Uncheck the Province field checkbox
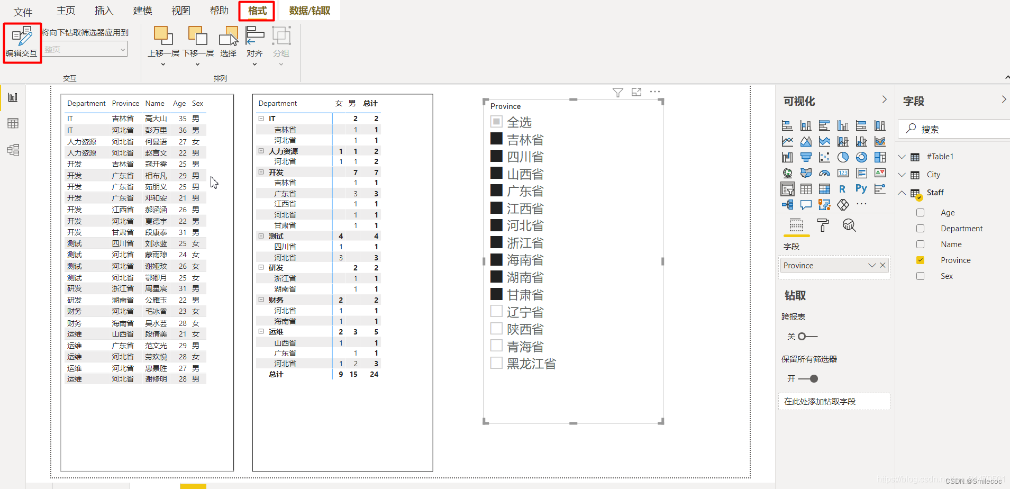Viewport: 1010px width, 489px height. coord(921,260)
